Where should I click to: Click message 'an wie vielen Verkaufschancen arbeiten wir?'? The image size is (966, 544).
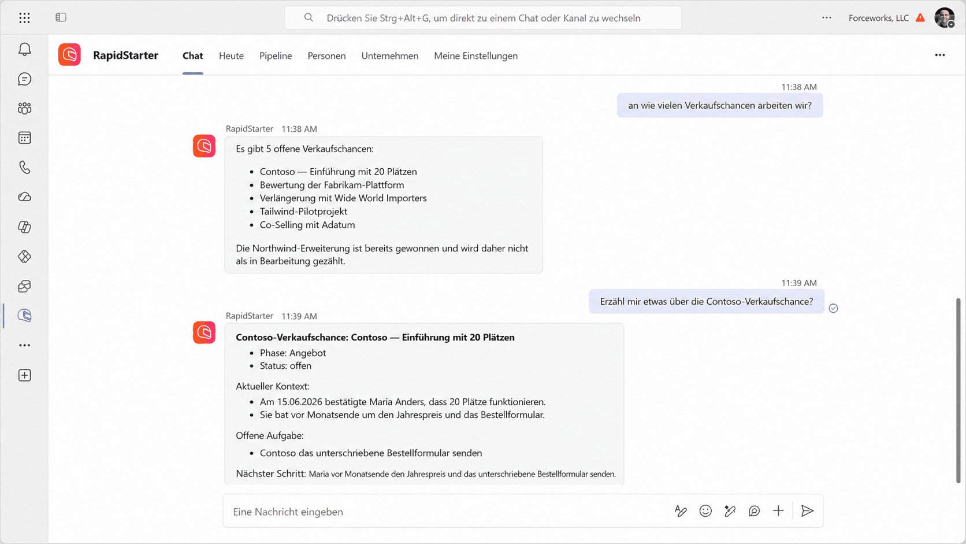720,105
